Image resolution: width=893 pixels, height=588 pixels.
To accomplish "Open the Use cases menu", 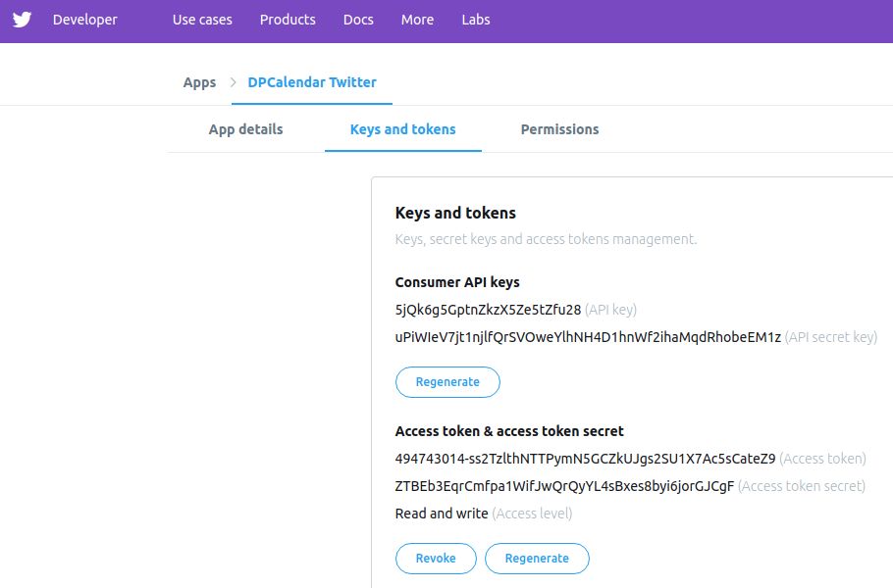I will pyautogui.click(x=202, y=20).
